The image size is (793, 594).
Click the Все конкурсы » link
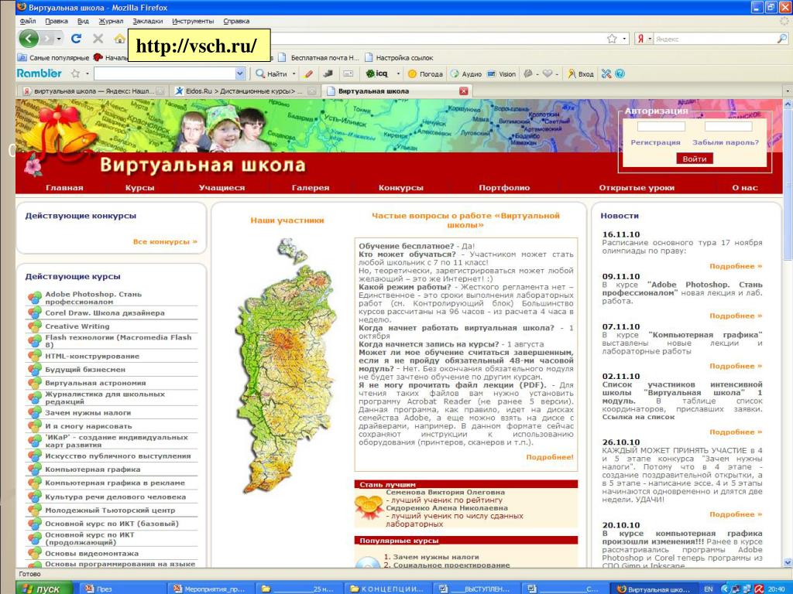pyautogui.click(x=166, y=241)
